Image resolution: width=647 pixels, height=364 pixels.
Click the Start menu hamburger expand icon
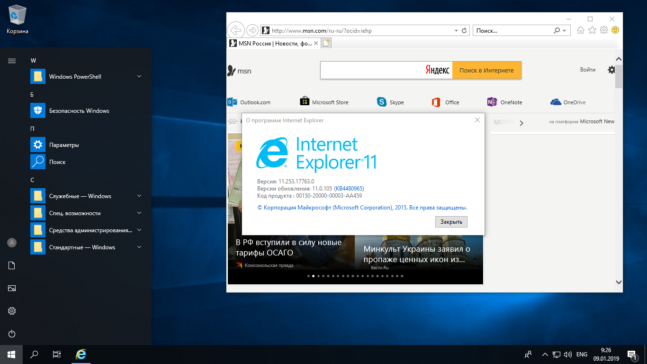coord(12,61)
